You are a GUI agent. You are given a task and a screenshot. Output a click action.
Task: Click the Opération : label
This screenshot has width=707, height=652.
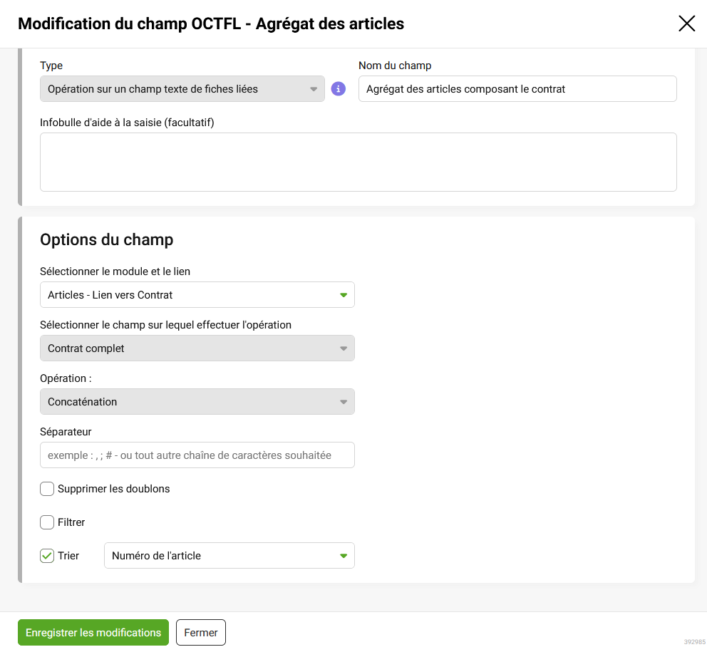[66, 378]
